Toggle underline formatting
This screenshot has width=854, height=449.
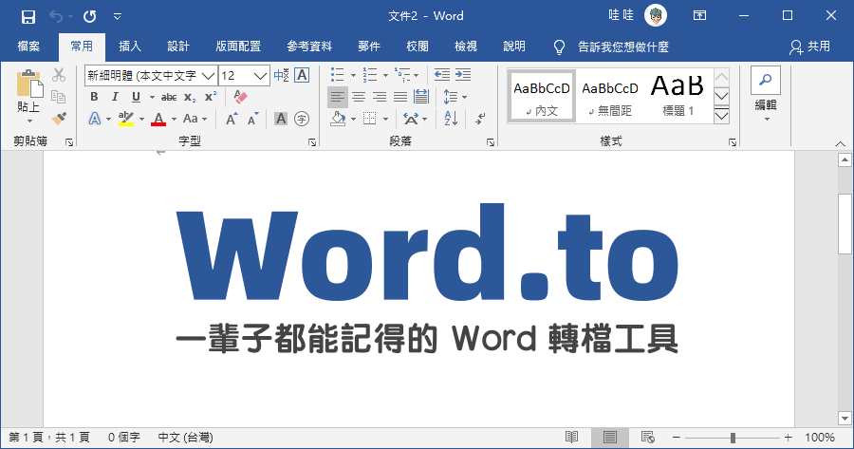pyautogui.click(x=136, y=97)
